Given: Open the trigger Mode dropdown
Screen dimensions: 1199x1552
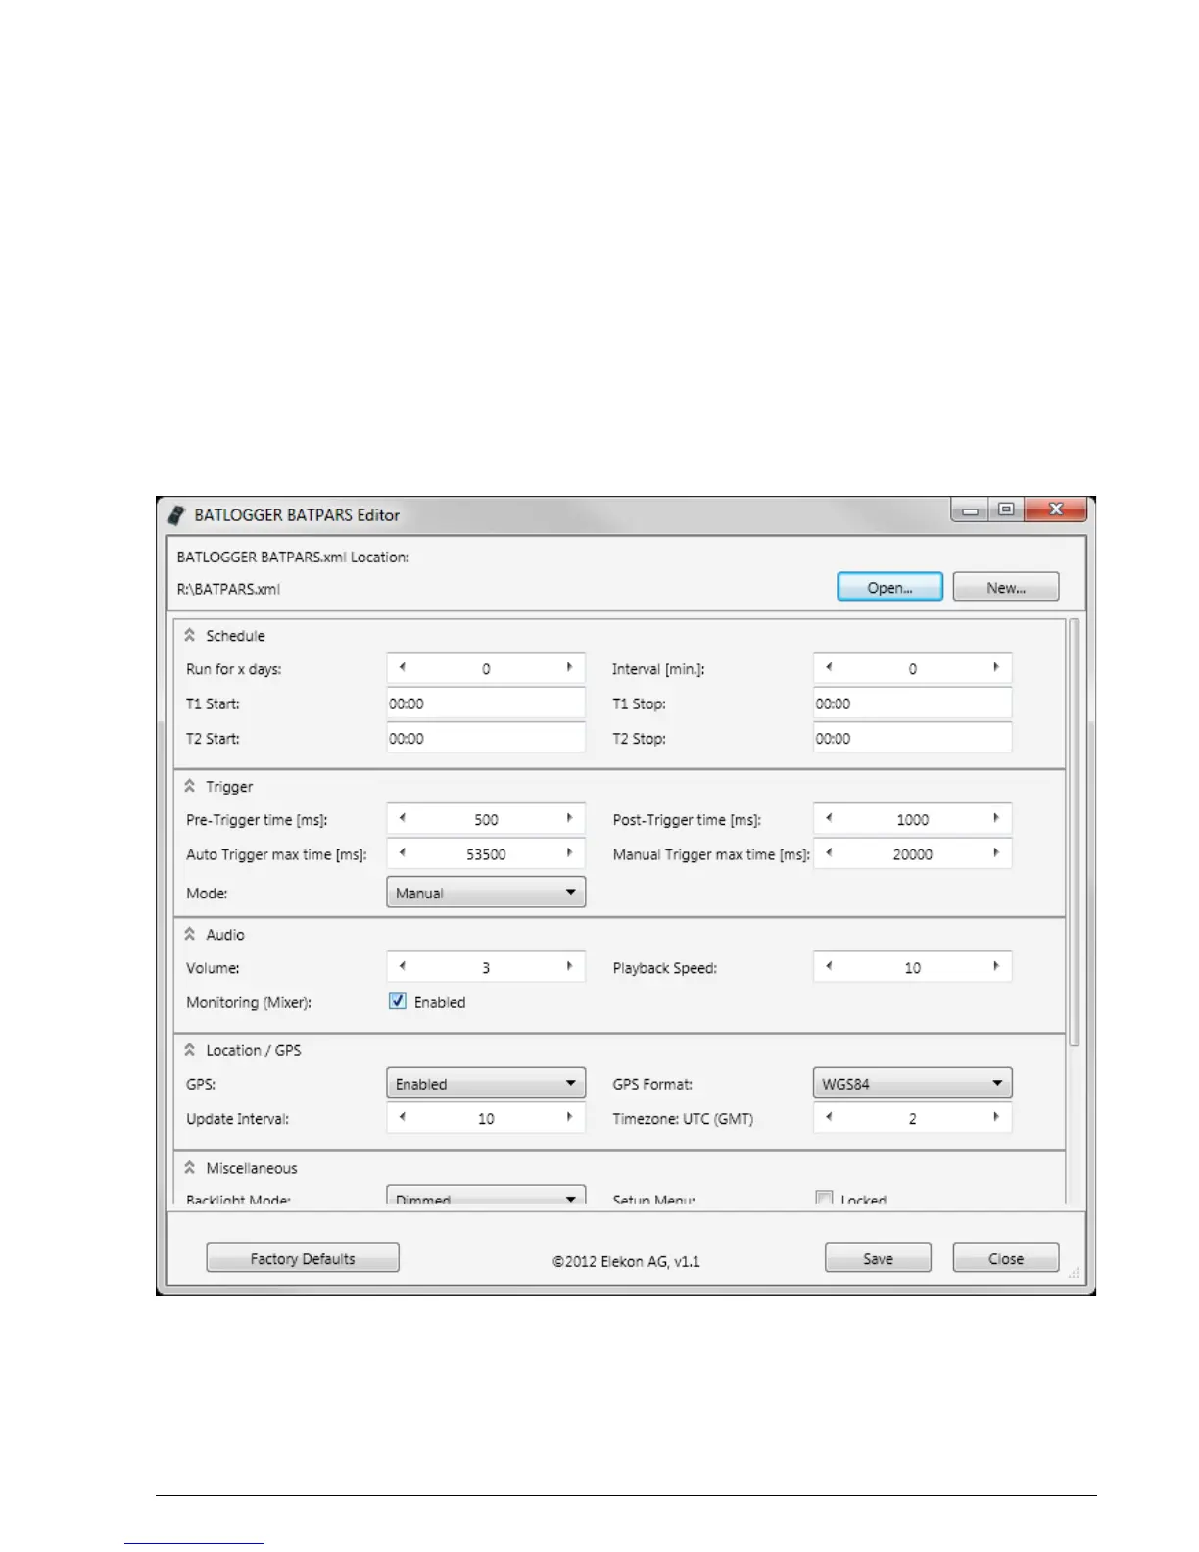Looking at the screenshot, I should 486,893.
